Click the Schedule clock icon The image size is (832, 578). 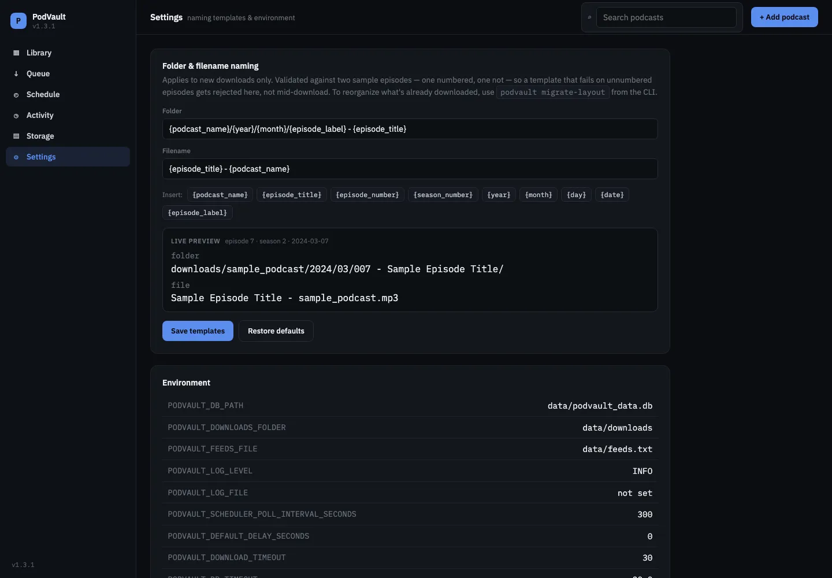[16, 95]
